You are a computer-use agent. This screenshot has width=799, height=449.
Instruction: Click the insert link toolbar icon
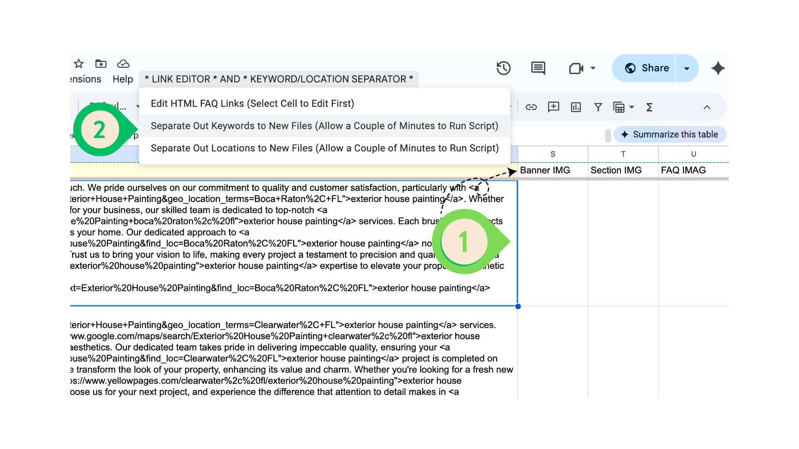(x=531, y=107)
